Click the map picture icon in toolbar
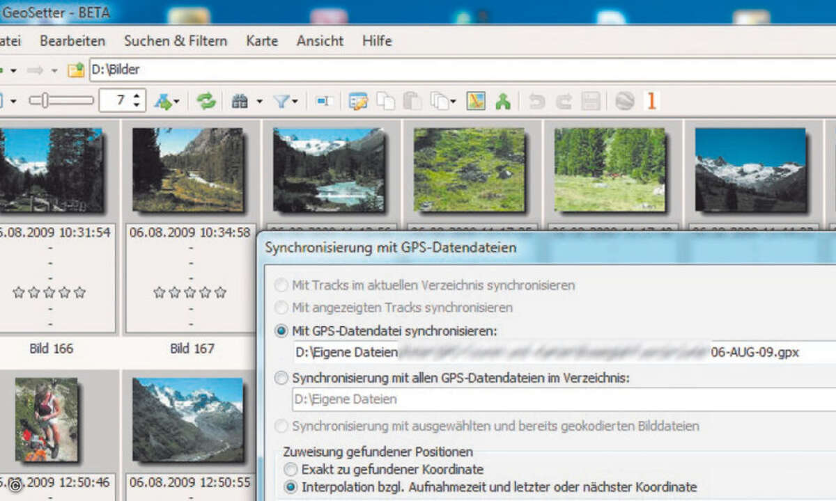The width and height of the screenshot is (836, 501). tap(476, 102)
